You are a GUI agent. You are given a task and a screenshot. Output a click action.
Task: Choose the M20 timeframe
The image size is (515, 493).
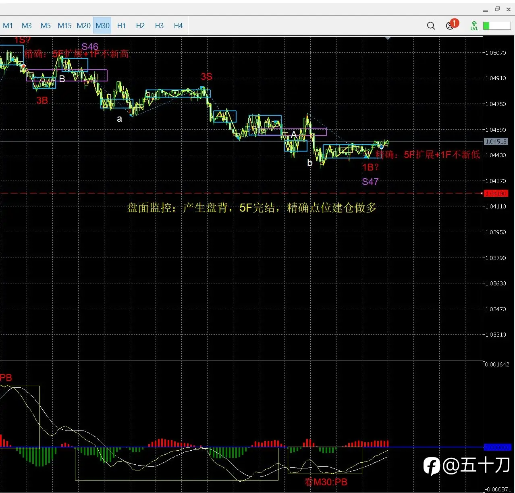point(83,26)
